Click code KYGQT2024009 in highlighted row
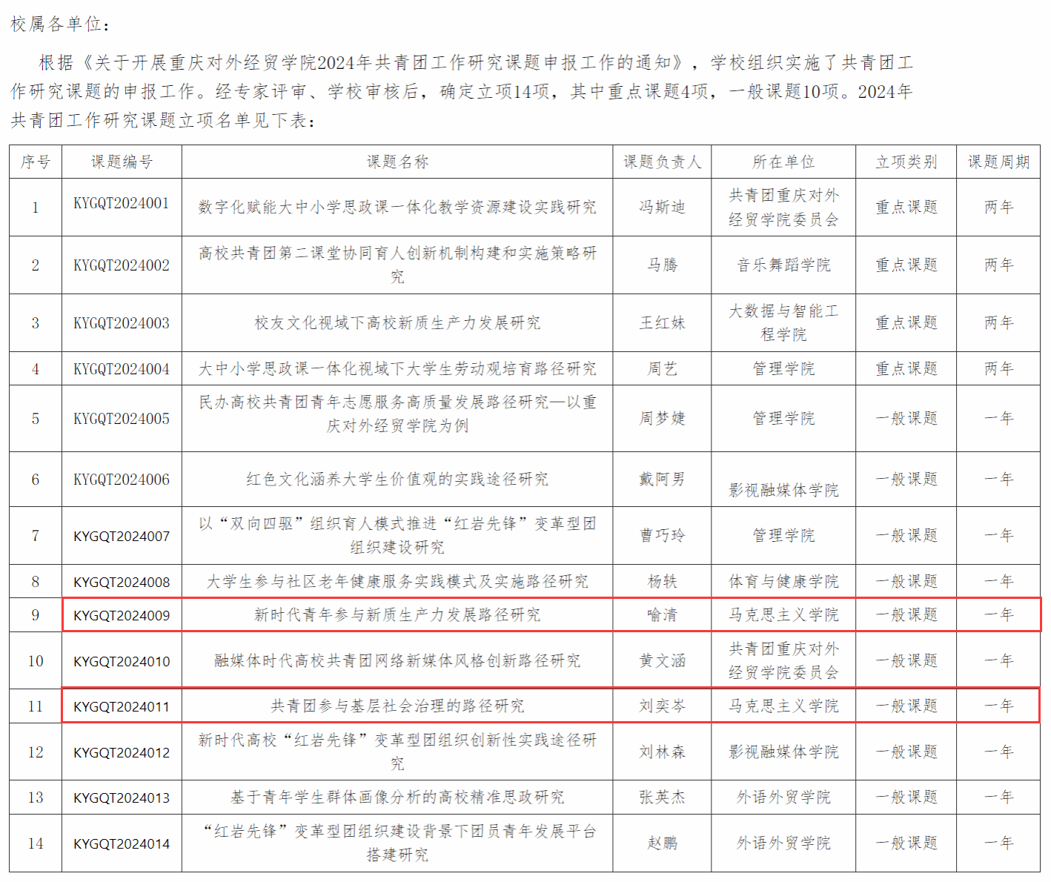The image size is (1051, 882). pyautogui.click(x=122, y=615)
